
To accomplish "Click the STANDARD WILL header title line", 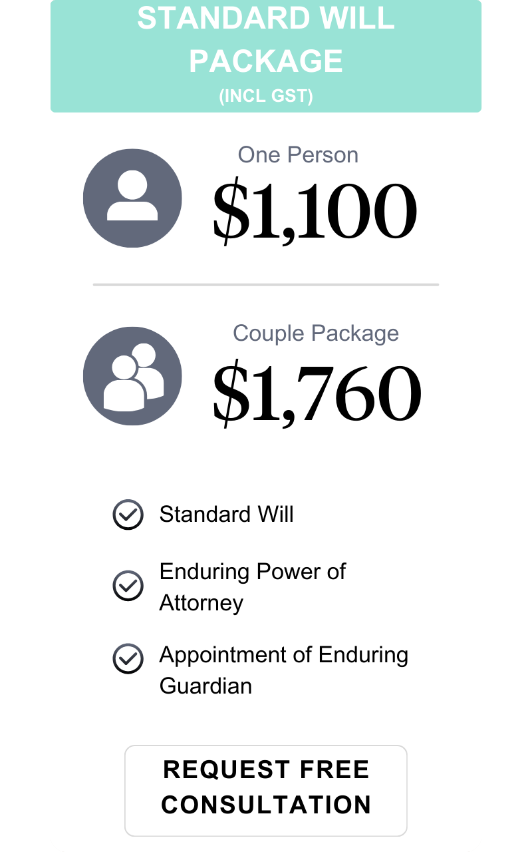I will tap(266, 19).
